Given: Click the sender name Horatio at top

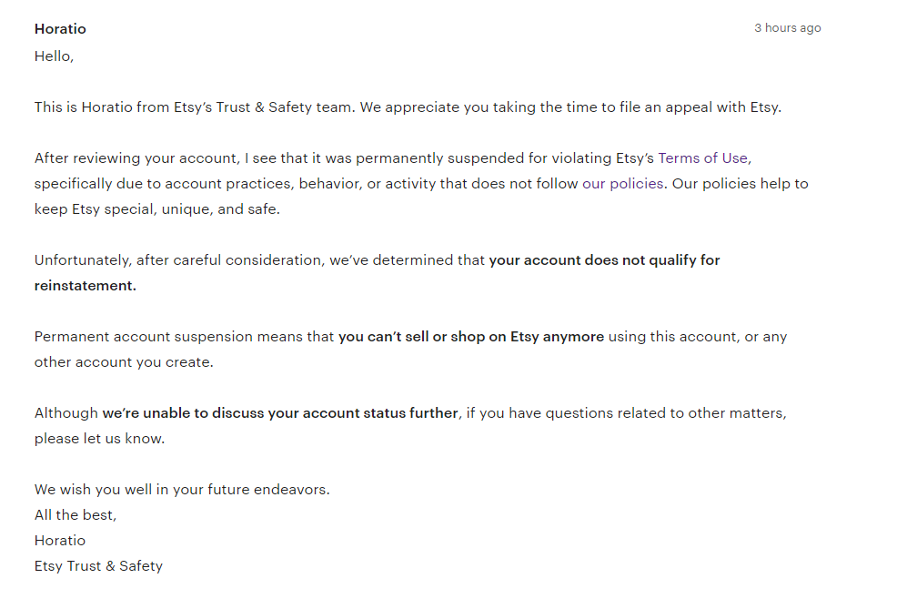Looking at the screenshot, I should point(60,29).
